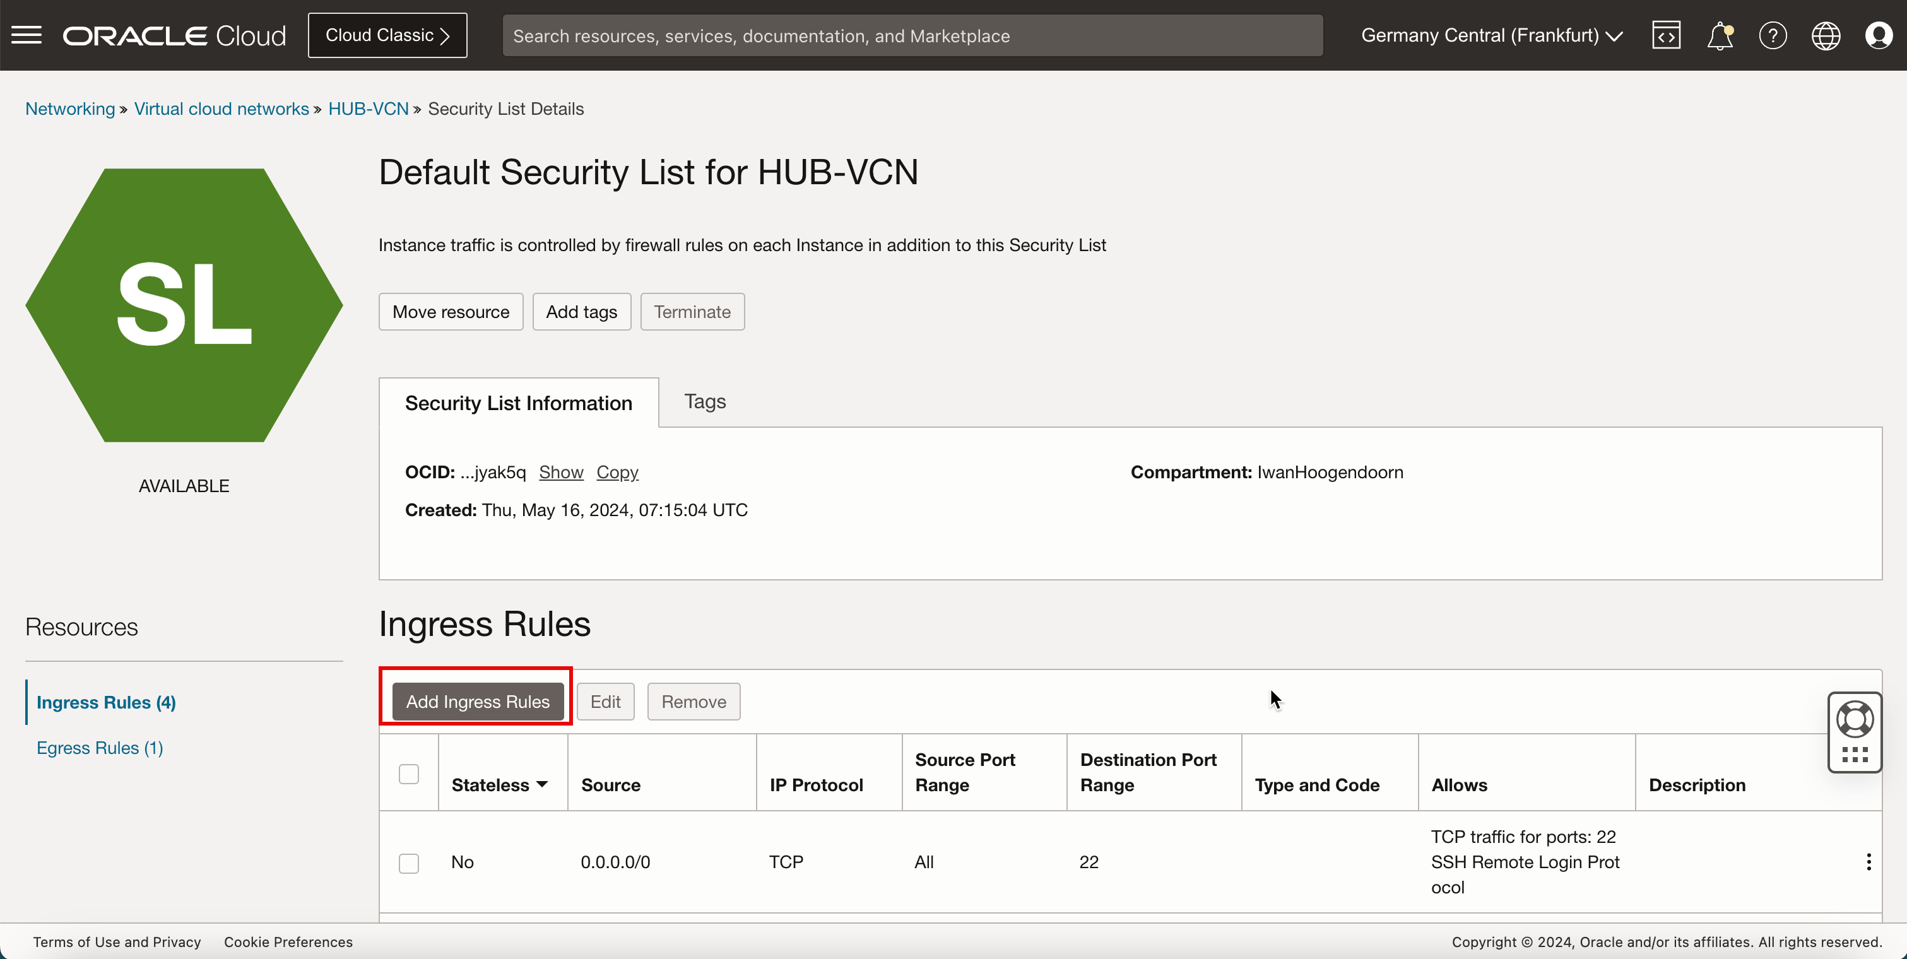Click the Cloud Shell terminal icon
The image size is (1907, 959).
[1666, 35]
